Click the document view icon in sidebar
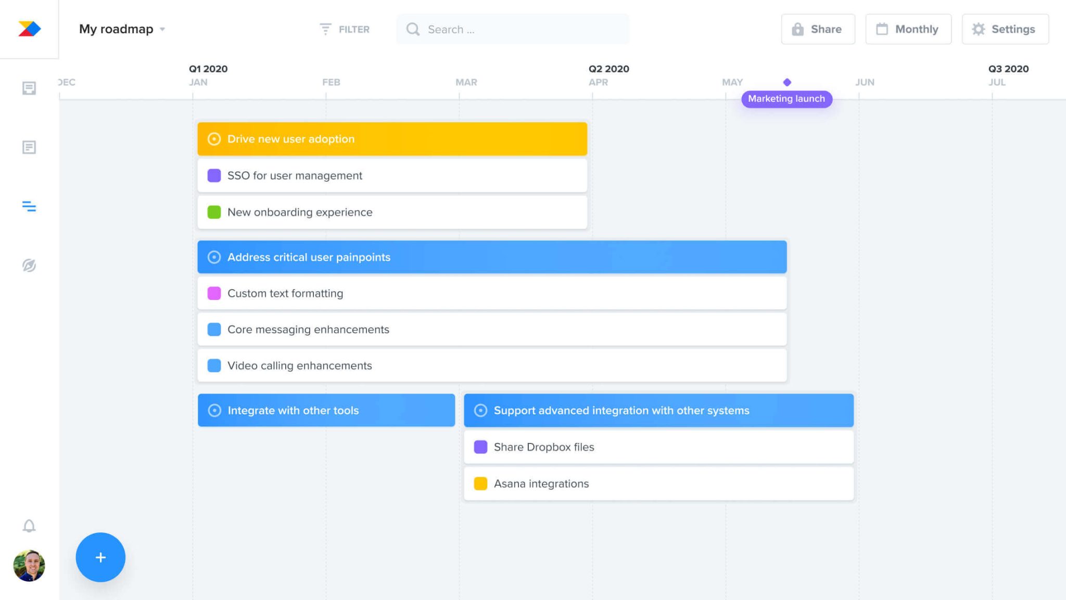 (x=29, y=147)
